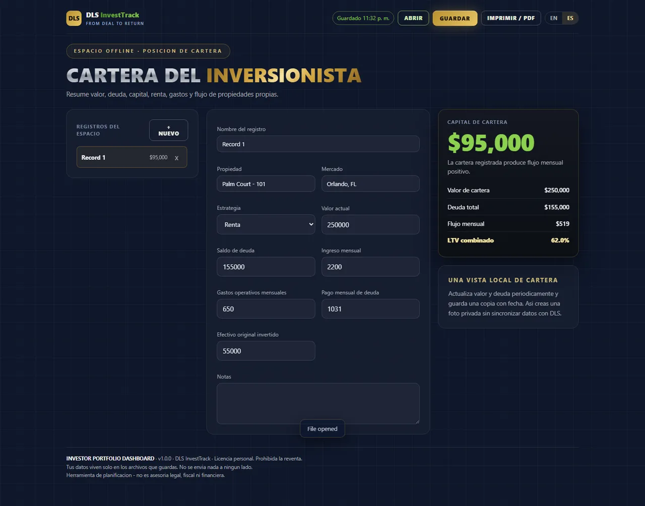The image size is (645, 506).
Task: Click the Efectivo original invertido field
Action: point(266,351)
